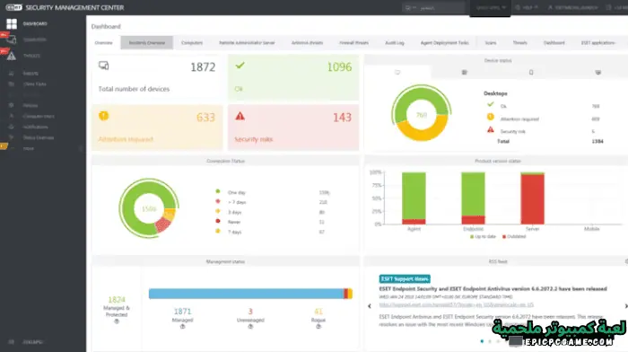This screenshot has height=352, width=628.
Task: Switch to the Audit Log tab
Action: (x=395, y=42)
